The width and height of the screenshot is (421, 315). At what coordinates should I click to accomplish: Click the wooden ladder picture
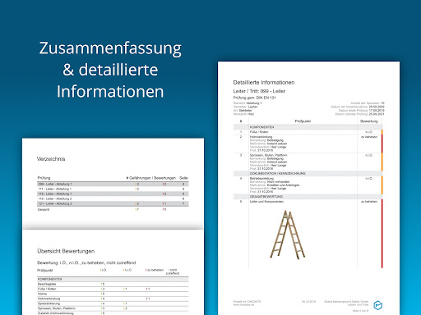pyautogui.click(x=287, y=235)
